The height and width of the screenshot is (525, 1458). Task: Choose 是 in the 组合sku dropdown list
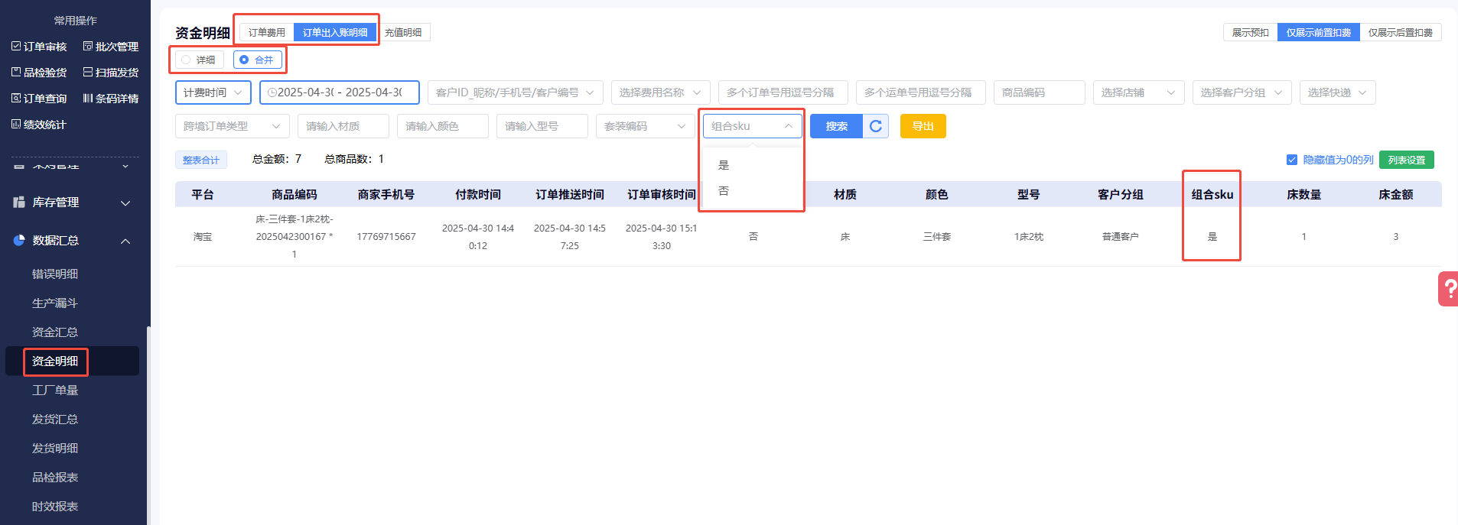click(x=724, y=165)
